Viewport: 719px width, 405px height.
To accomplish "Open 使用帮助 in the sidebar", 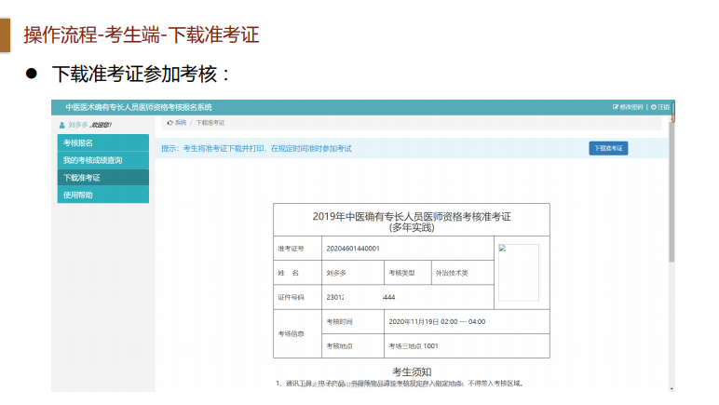I will pos(78,195).
